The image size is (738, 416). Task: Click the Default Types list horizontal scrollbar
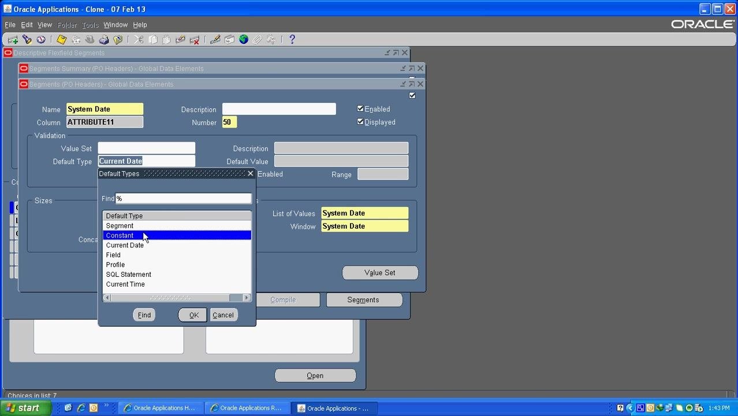tap(177, 298)
